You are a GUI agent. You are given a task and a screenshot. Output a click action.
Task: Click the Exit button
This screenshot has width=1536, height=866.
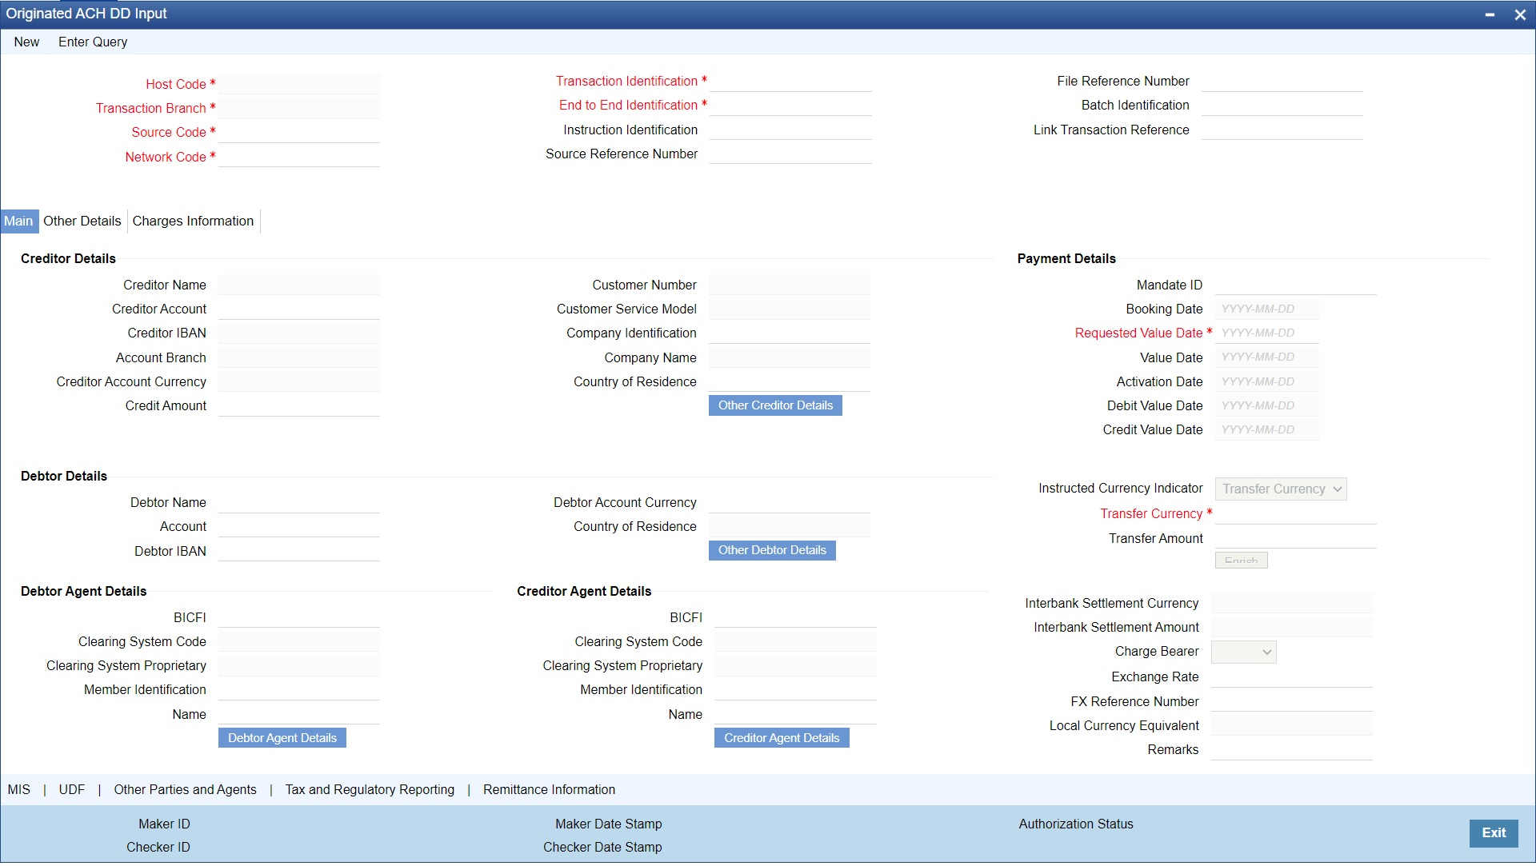click(1493, 833)
